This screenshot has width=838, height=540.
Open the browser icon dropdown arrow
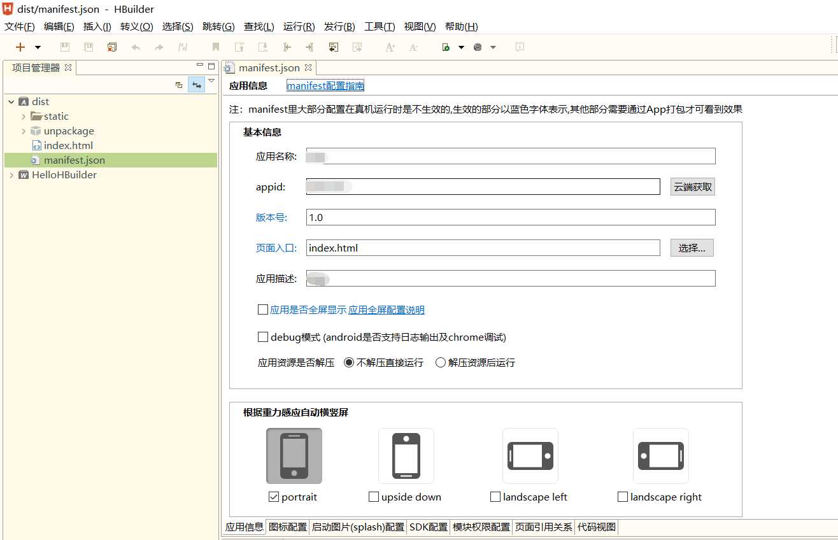pos(493,47)
